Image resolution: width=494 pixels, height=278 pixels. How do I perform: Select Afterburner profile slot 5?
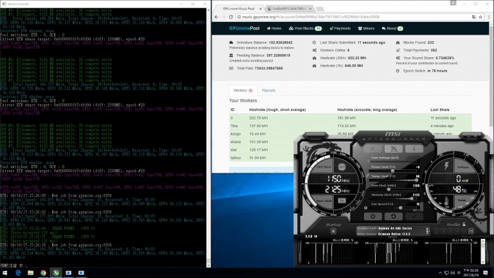pyautogui.click(x=464, y=231)
